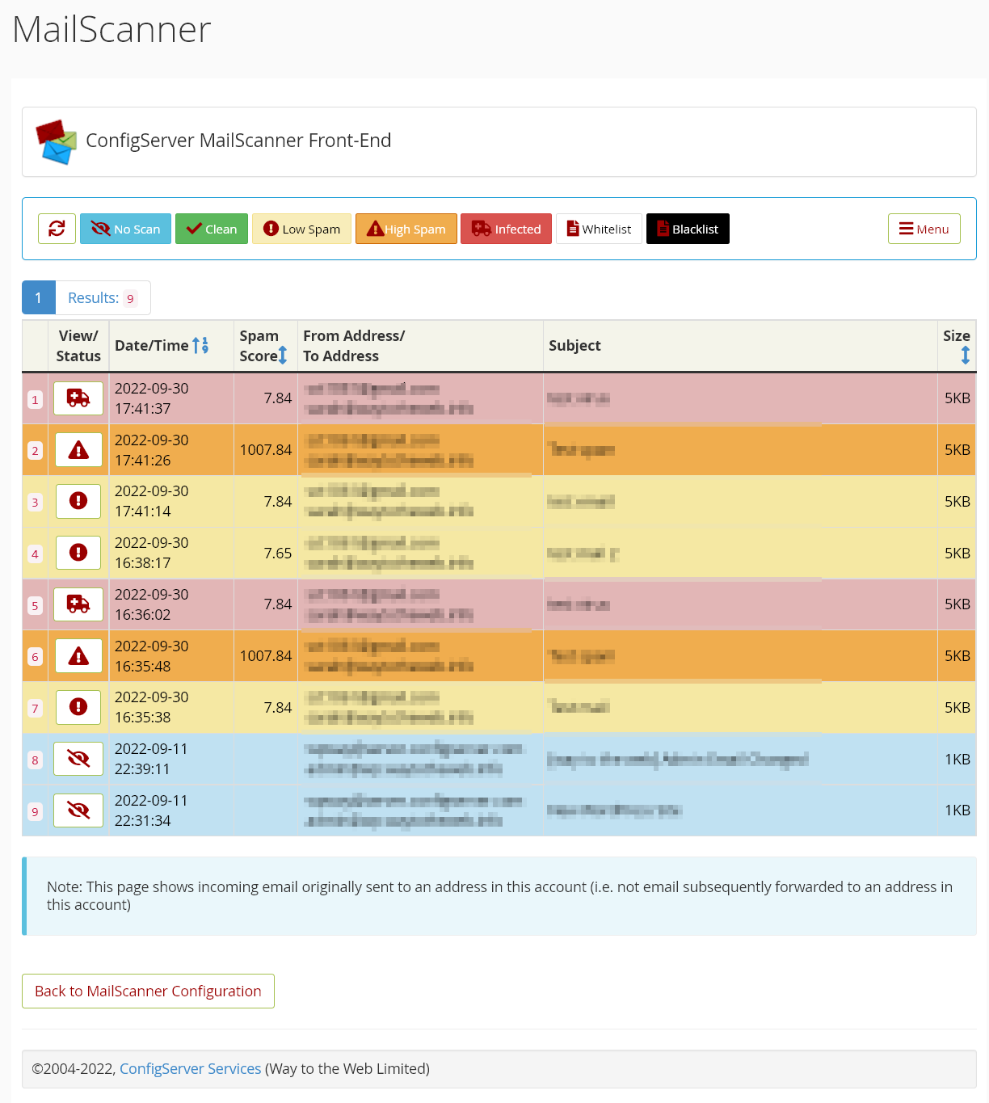
Task: Open high spam message at 16:35:48
Action: coord(78,656)
